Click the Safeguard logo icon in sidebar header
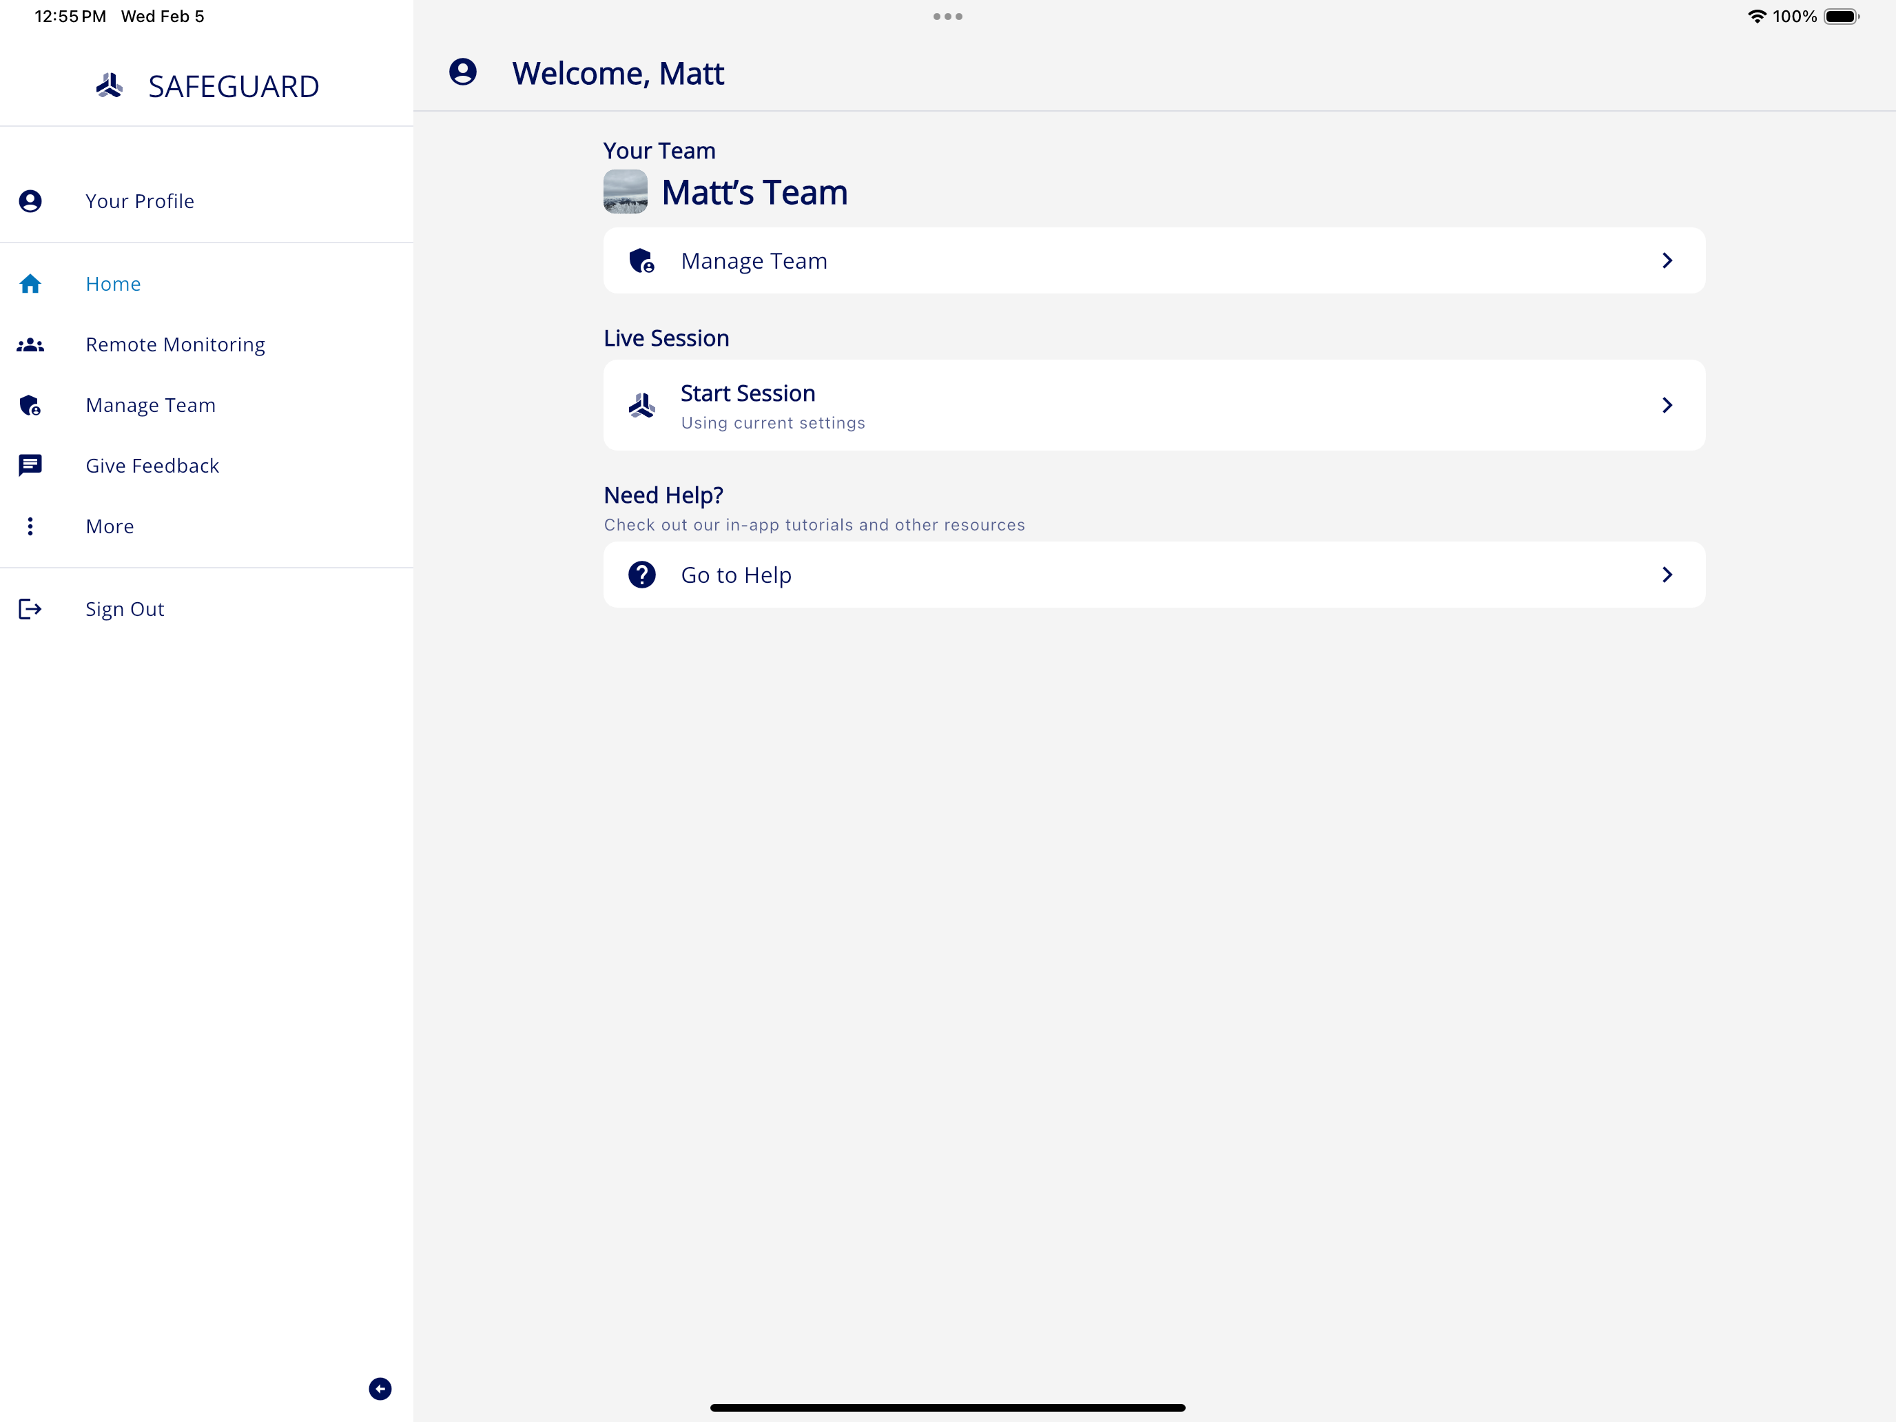Image resolution: width=1896 pixels, height=1422 pixels. pyautogui.click(x=109, y=85)
